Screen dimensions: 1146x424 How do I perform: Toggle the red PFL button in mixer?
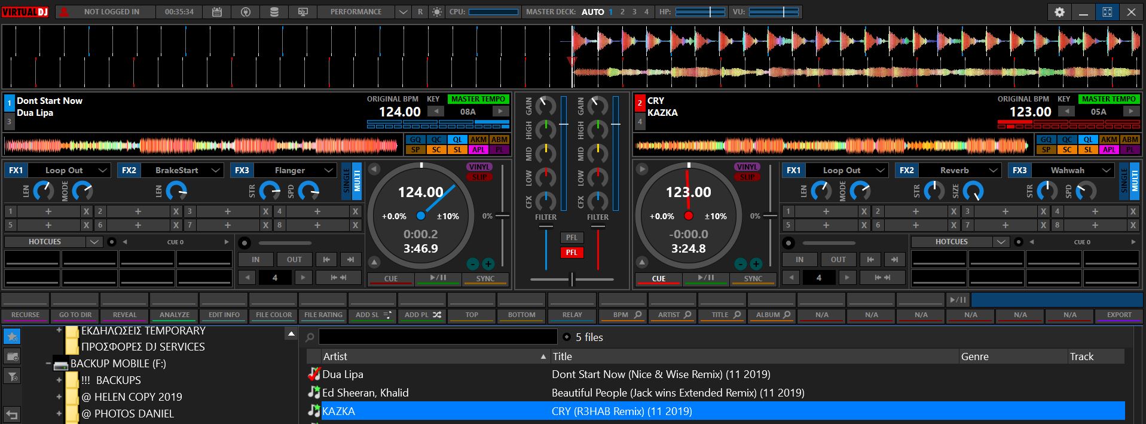click(x=572, y=253)
